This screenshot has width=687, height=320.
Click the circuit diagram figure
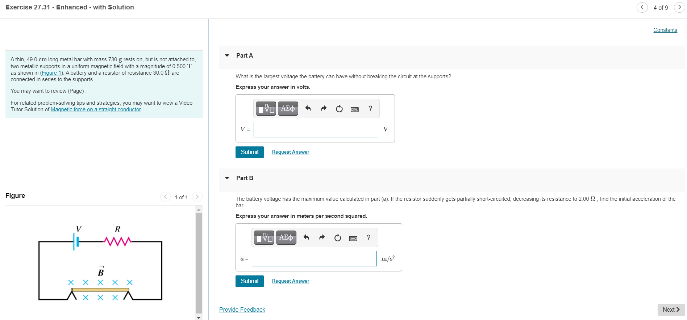point(100,263)
